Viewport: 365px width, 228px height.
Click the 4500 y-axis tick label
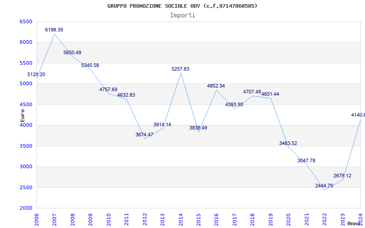click(x=26, y=105)
